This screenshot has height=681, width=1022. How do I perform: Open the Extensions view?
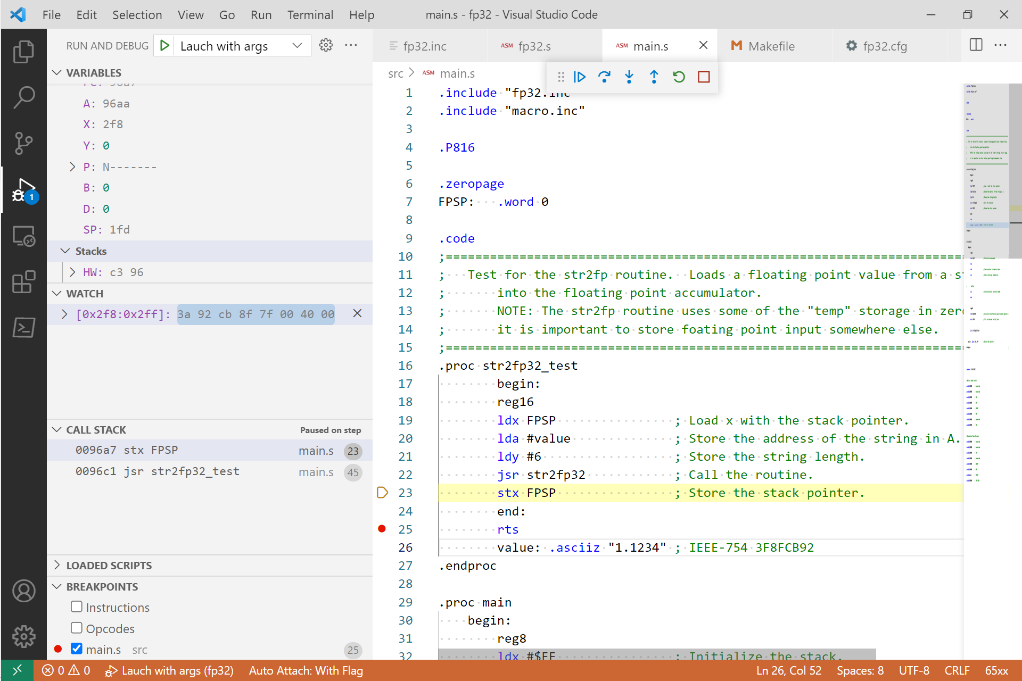(23, 283)
